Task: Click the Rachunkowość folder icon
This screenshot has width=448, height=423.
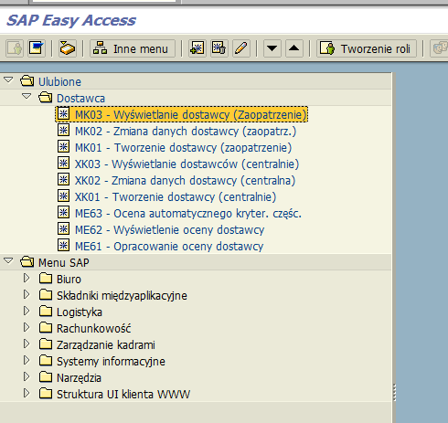Action: click(46, 328)
